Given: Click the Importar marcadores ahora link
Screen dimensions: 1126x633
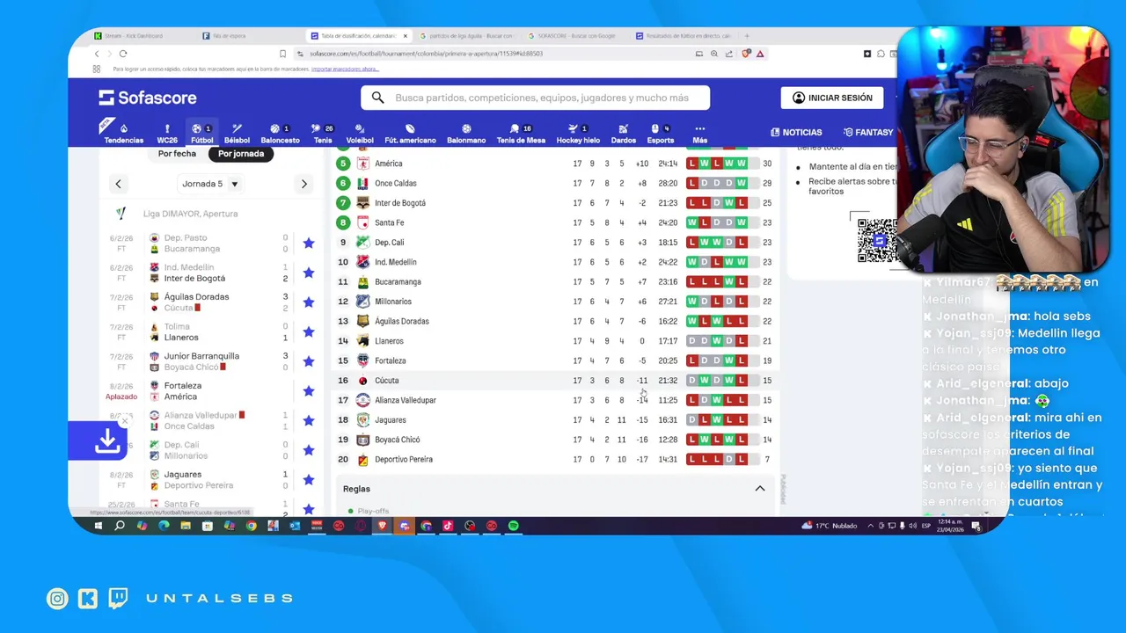Looking at the screenshot, I should [x=345, y=69].
